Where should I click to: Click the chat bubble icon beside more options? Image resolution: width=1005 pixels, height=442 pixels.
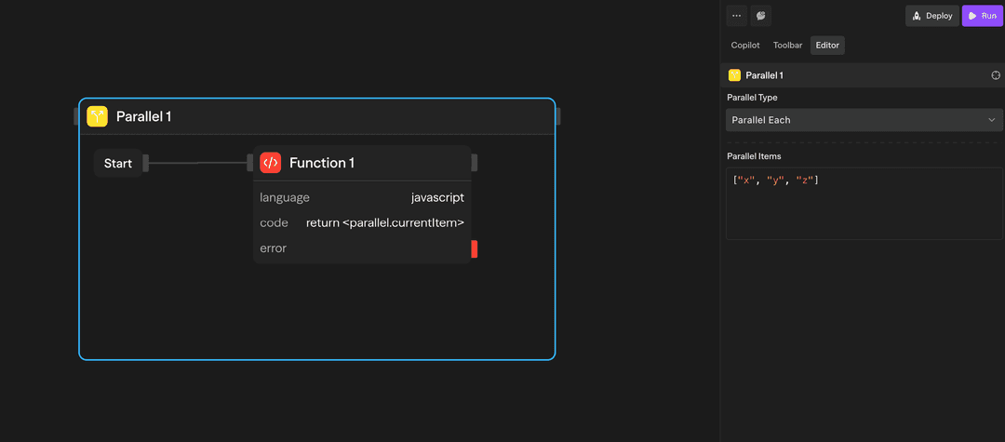tap(761, 16)
